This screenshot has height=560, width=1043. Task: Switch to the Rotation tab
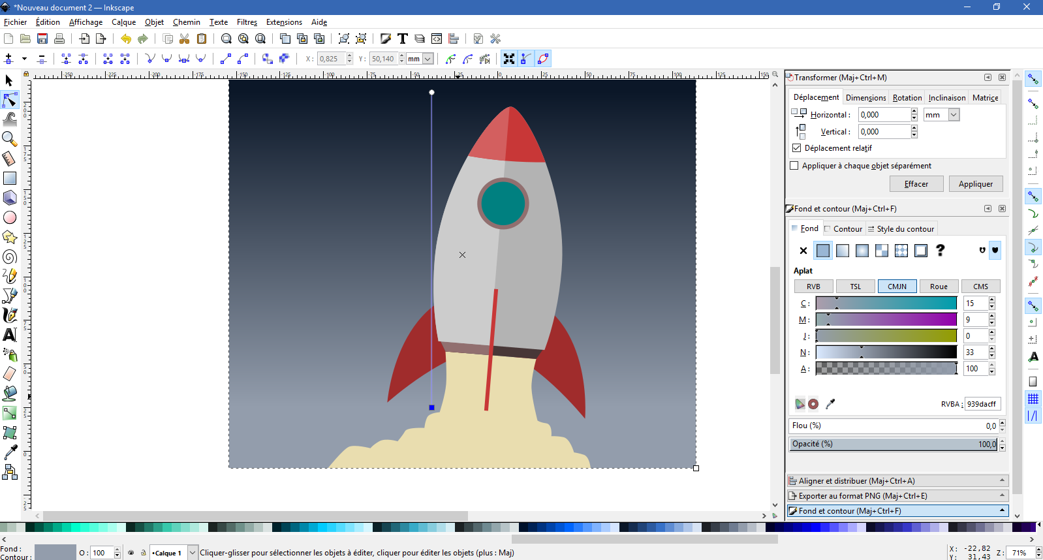click(907, 98)
